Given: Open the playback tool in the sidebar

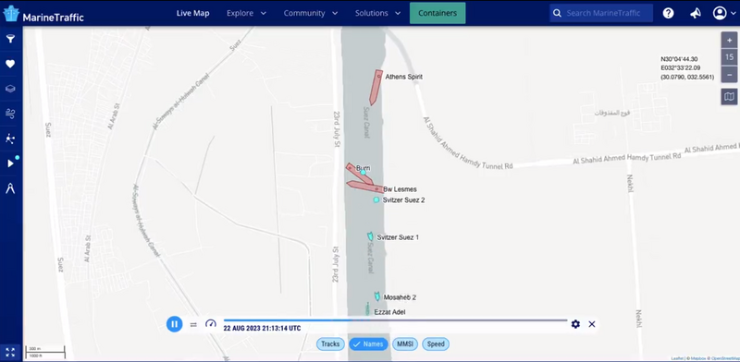Looking at the screenshot, I should coord(10,163).
